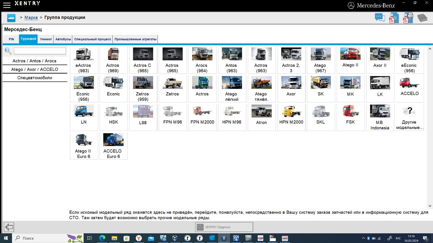Screen dimensions: 433x243
Task: Open the chat support bubbles icon
Action: [x=380, y=17]
